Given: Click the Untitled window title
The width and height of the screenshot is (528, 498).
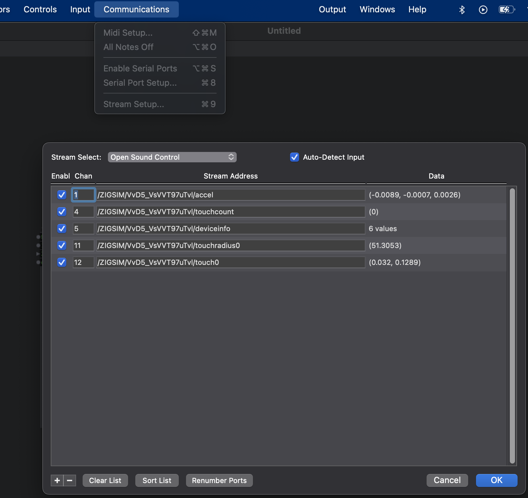Looking at the screenshot, I should (284, 31).
